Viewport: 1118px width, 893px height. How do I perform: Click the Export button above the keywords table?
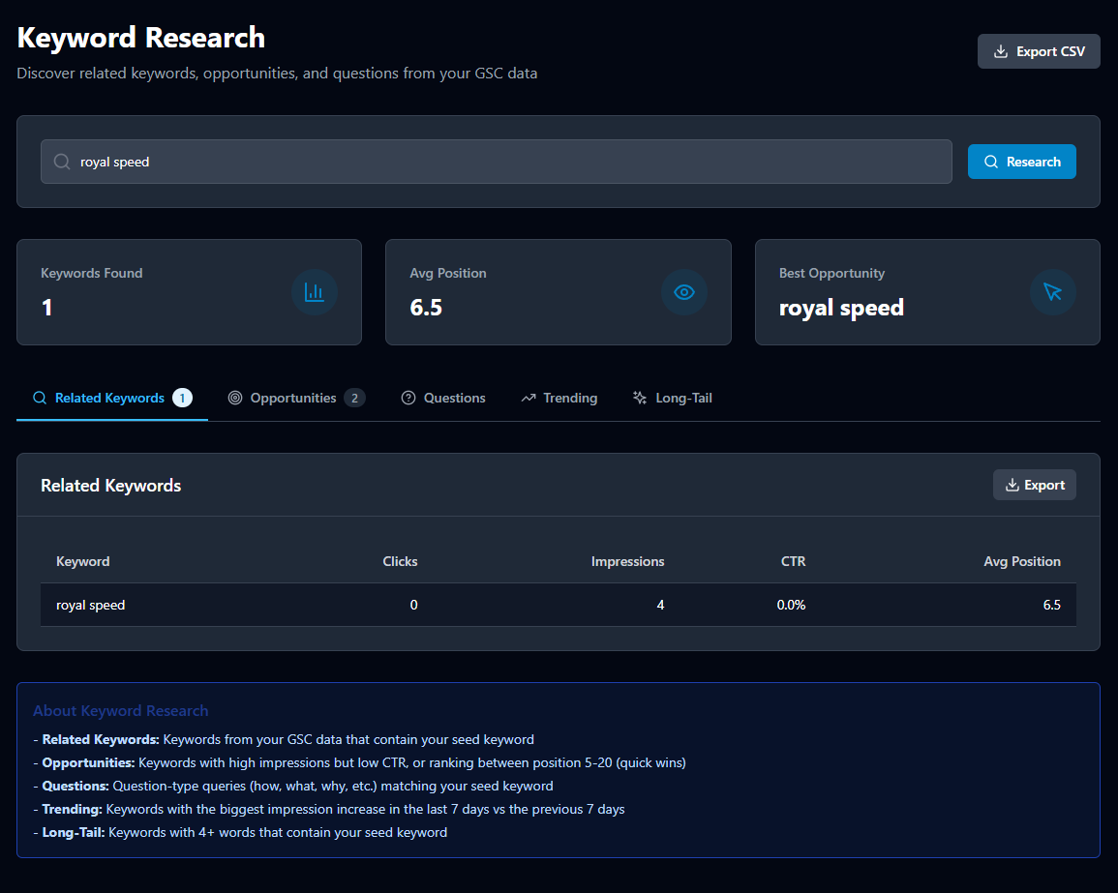point(1034,484)
